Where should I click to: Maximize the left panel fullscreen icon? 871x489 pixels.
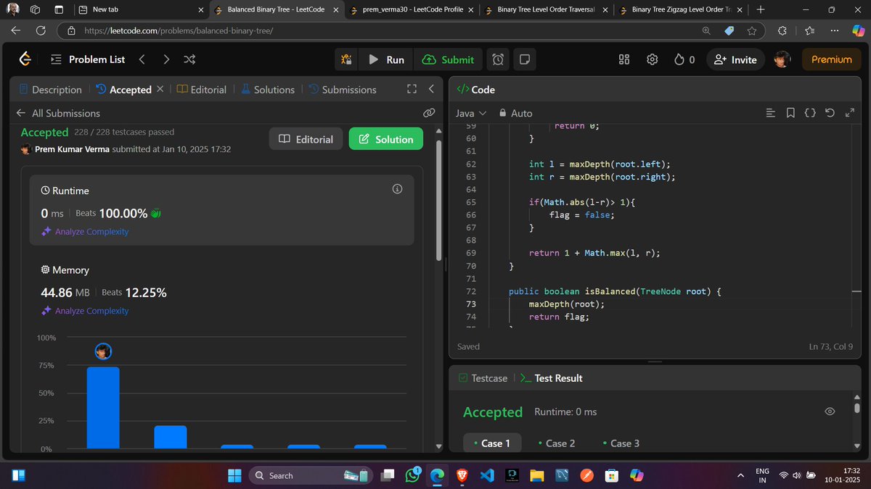pyautogui.click(x=412, y=89)
